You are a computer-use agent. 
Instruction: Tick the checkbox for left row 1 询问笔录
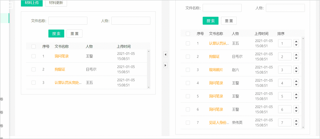(x=34, y=56)
